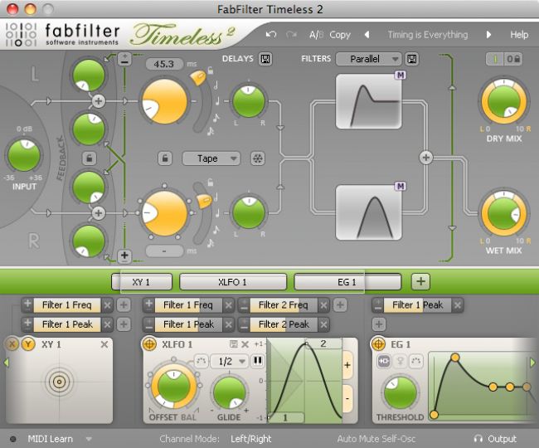
Task: Toggle the A/B comparison switch
Action: (x=316, y=35)
